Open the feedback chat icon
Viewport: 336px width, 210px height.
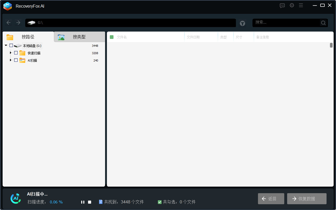click(x=282, y=5)
